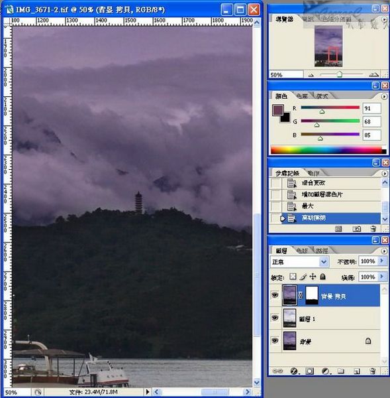Open the Navigator panel flyout menu arrow
Viewport: 390px width, 398px height.
pos(384,19)
